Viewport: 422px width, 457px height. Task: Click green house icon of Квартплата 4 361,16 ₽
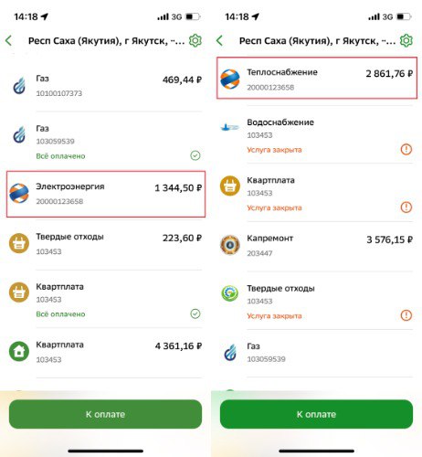coord(19,351)
